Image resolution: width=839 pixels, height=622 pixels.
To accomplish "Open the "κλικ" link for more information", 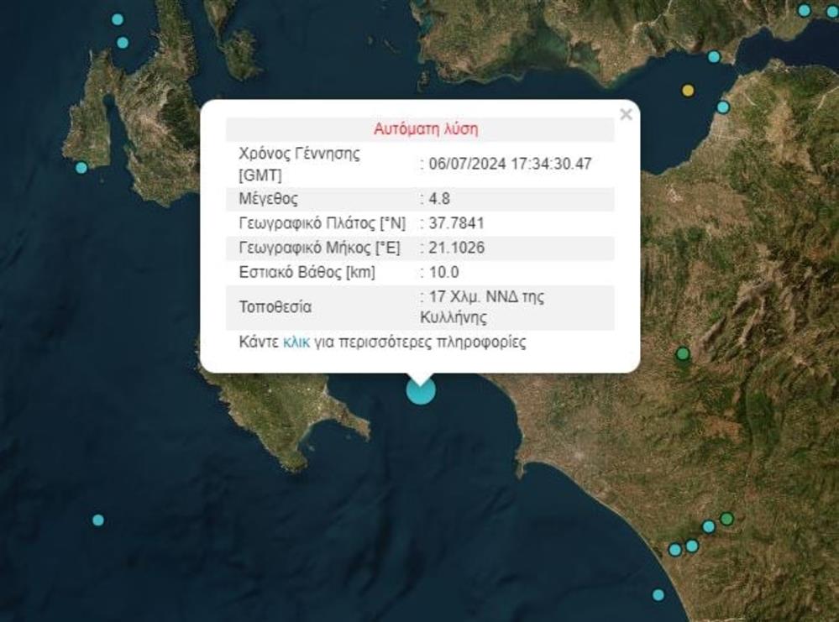I will (x=296, y=342).
